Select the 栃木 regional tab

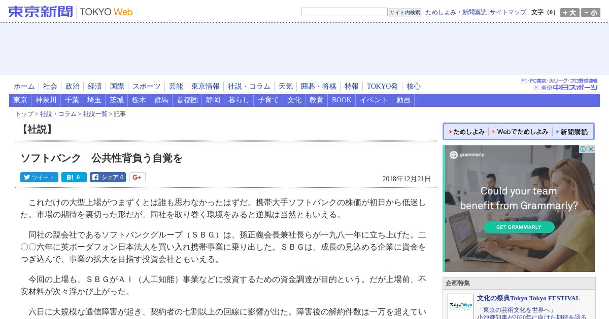139,100
